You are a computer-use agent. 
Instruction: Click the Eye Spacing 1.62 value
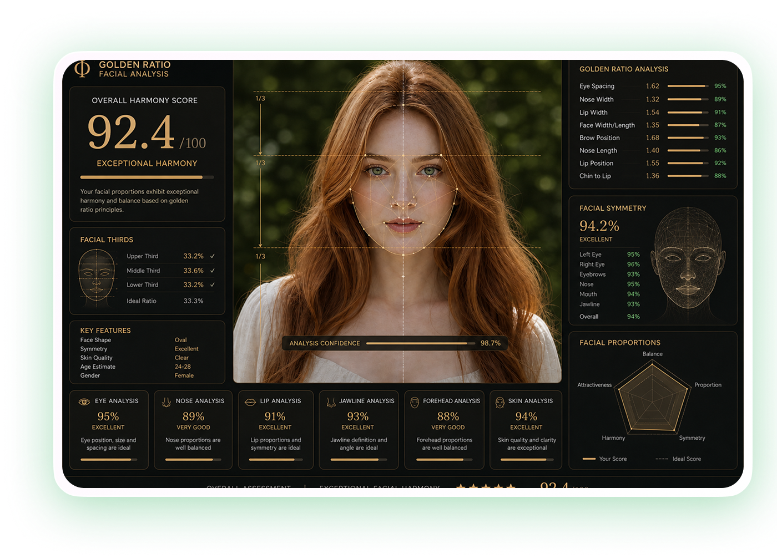653,86
